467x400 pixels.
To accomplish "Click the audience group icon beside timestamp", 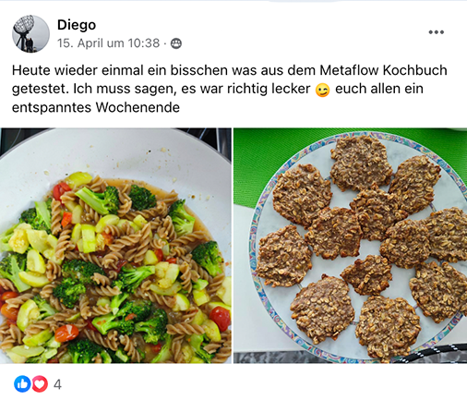I will tap(176, 43).
